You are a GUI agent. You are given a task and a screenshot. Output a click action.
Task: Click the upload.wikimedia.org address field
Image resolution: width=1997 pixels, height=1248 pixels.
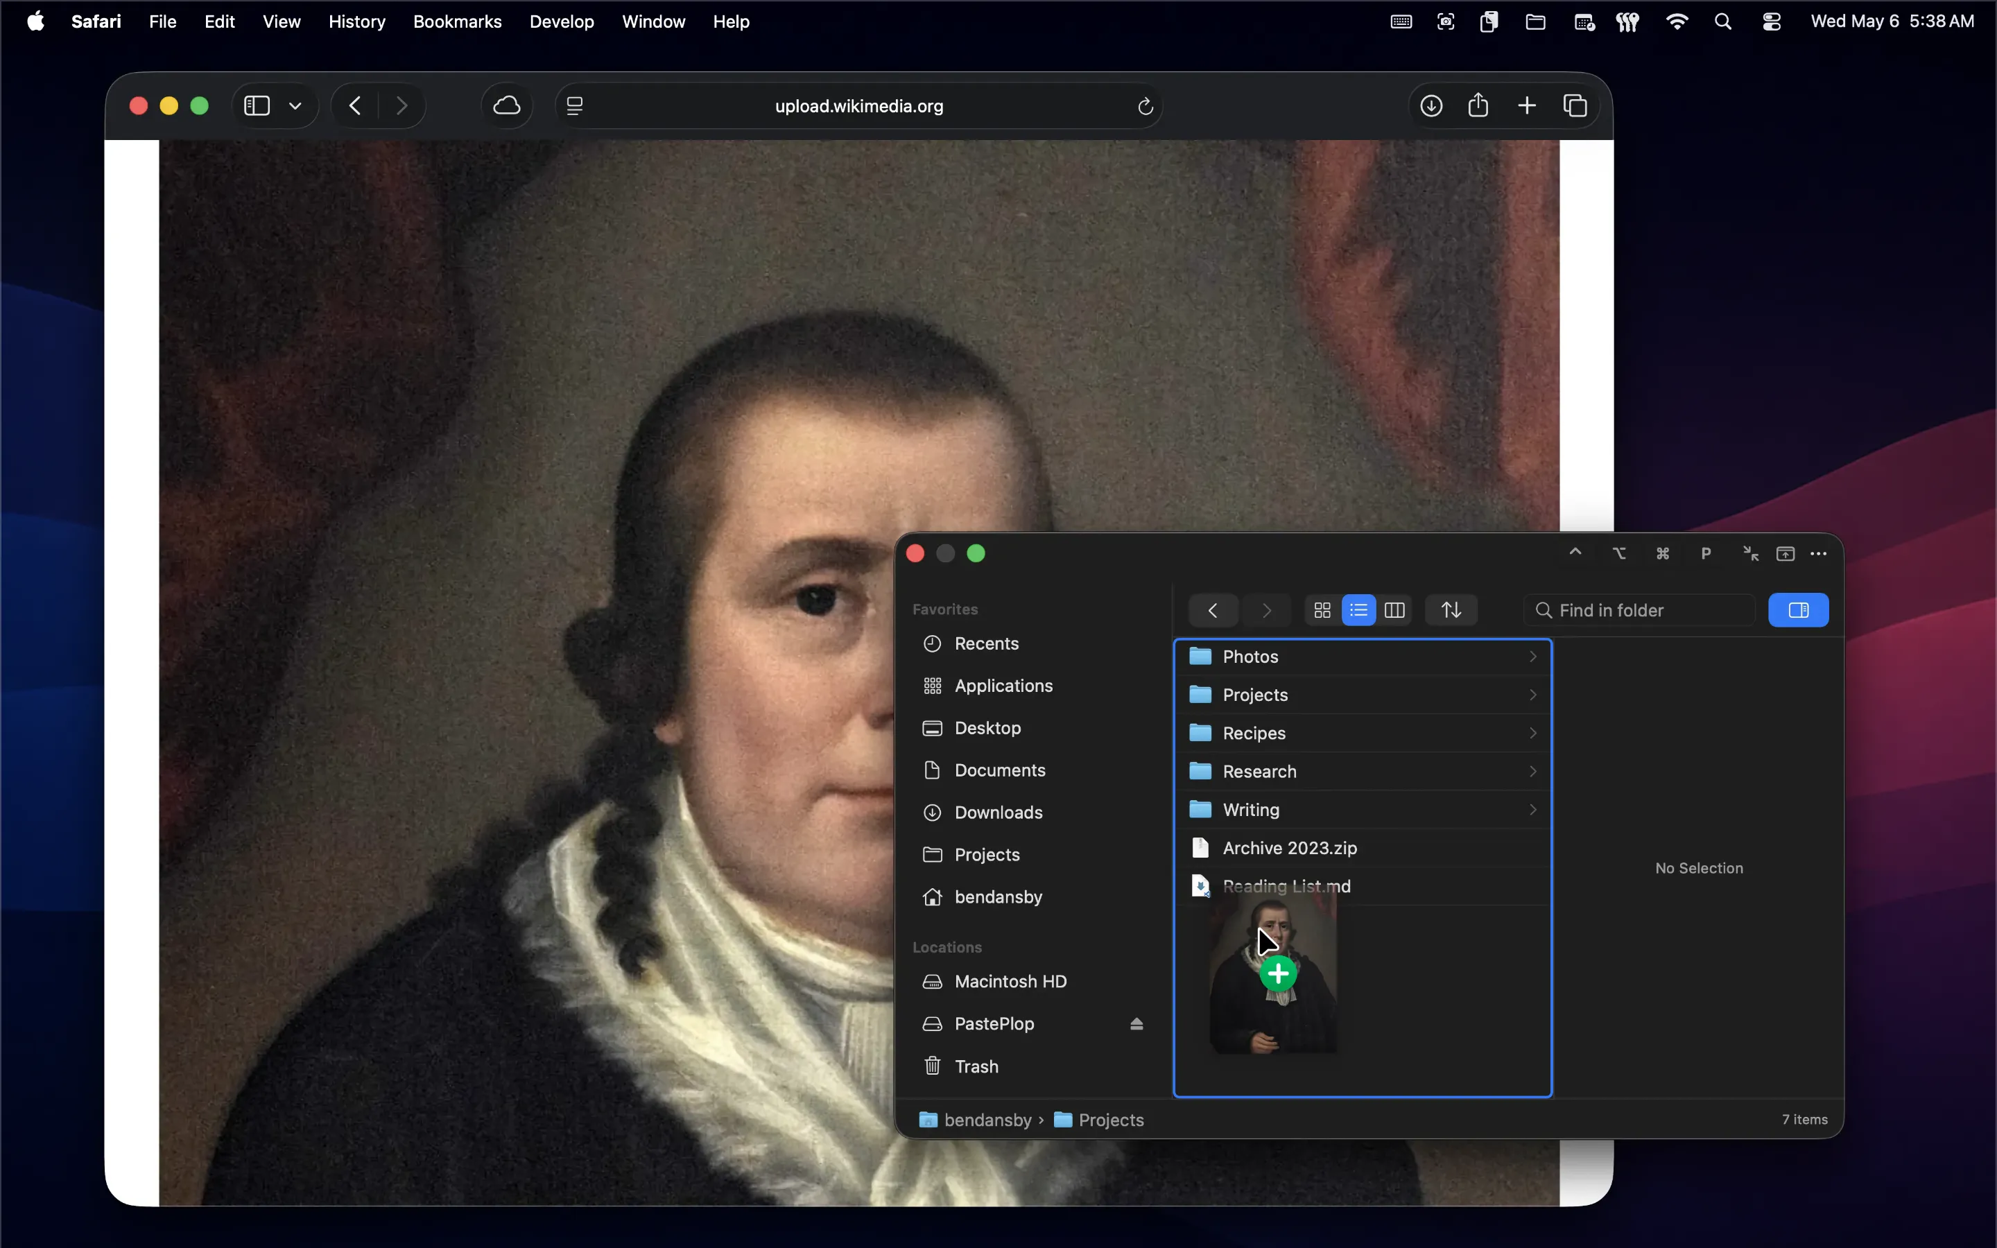point(858,105)
